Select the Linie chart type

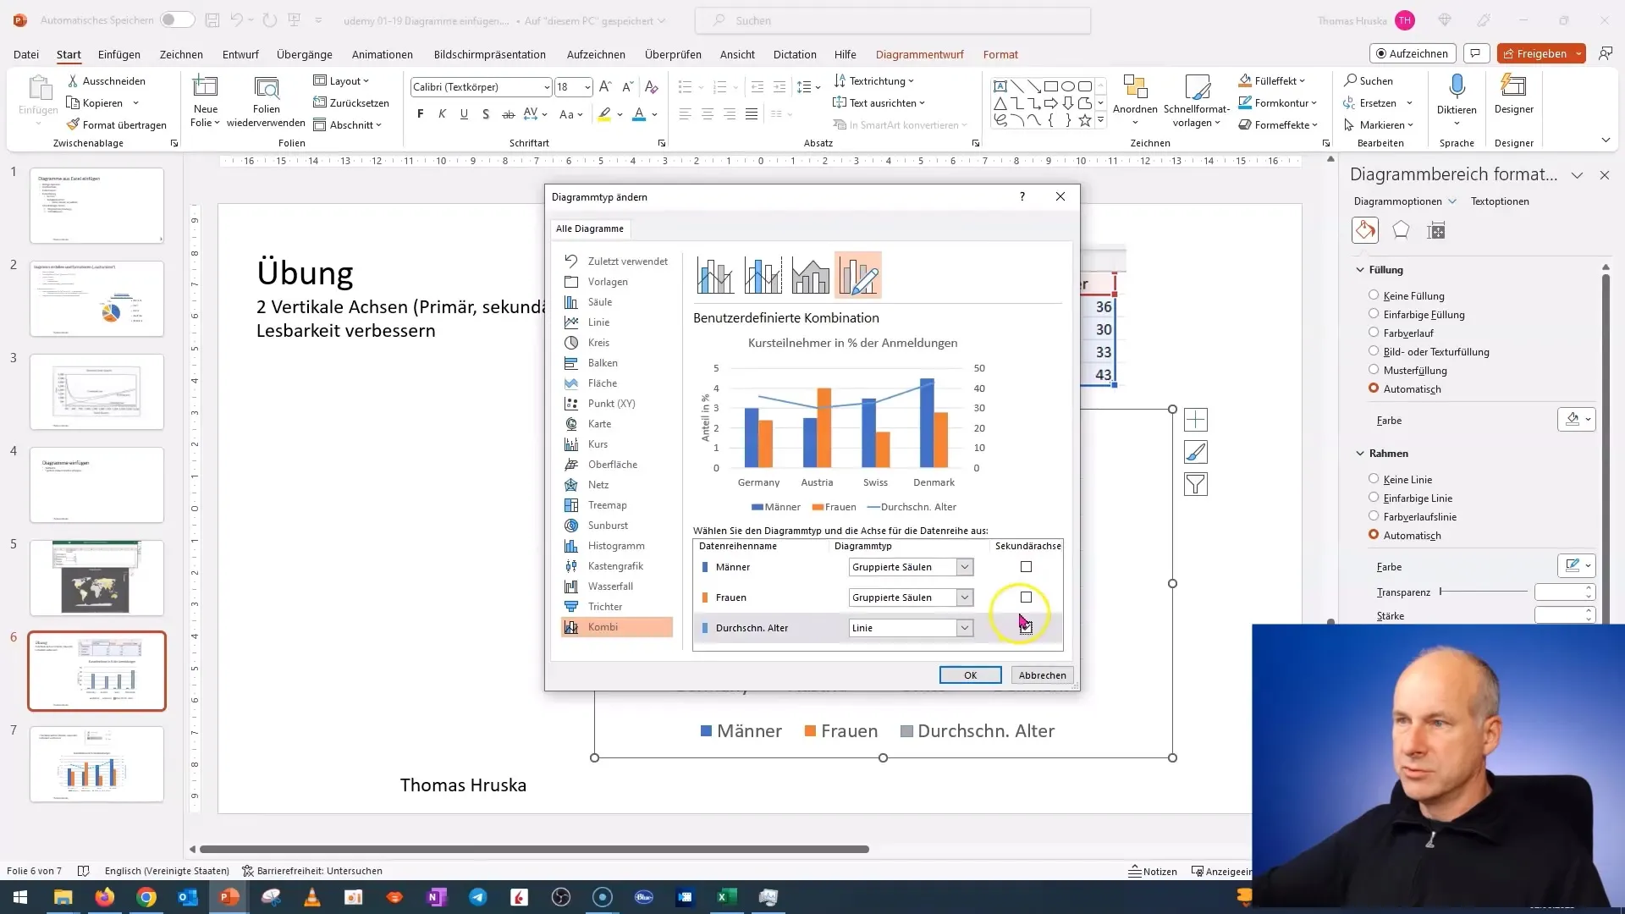pos(598,322)
